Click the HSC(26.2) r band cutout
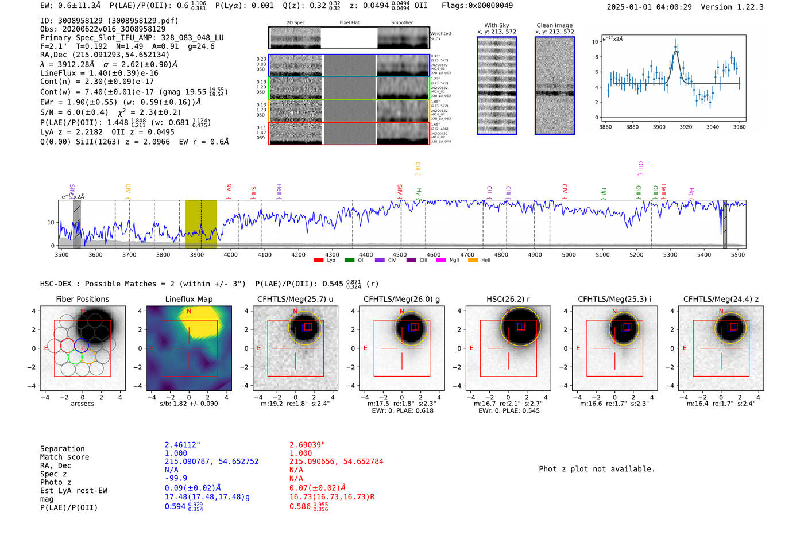The image size is (804, 547). click(x=508, y=348)
